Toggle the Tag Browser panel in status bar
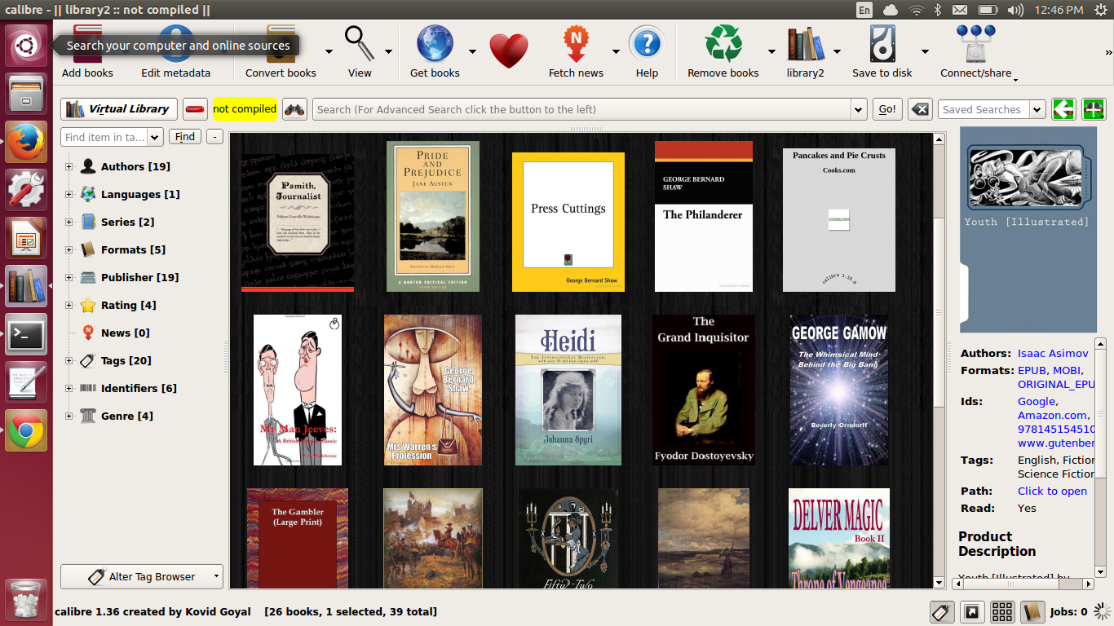Image resolution: width=1114 pixels, height=626 pixels. 942,611
